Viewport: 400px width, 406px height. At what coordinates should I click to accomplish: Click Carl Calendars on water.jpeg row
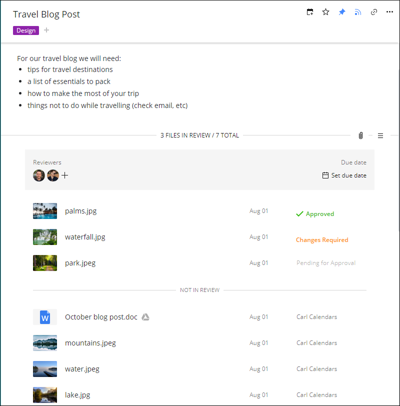(x=316, y=369)
